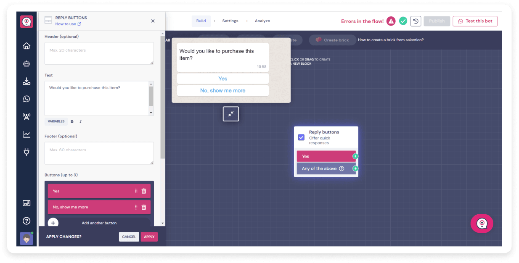
Task: Select the broadcast antenna icon
Action: click(26, 116)
